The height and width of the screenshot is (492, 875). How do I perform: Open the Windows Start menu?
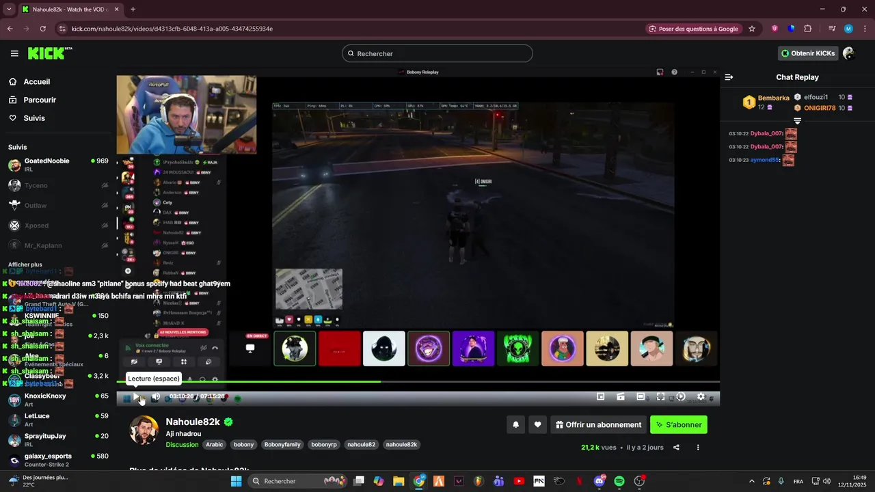[236, 481]
